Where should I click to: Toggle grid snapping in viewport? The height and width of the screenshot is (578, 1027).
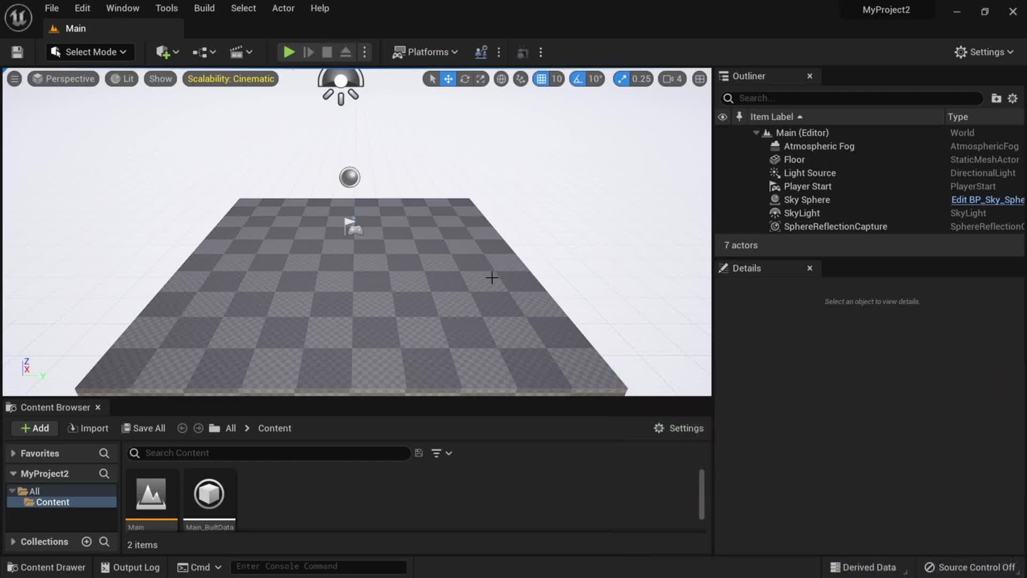pyautogui.click(x=541, y=79)
